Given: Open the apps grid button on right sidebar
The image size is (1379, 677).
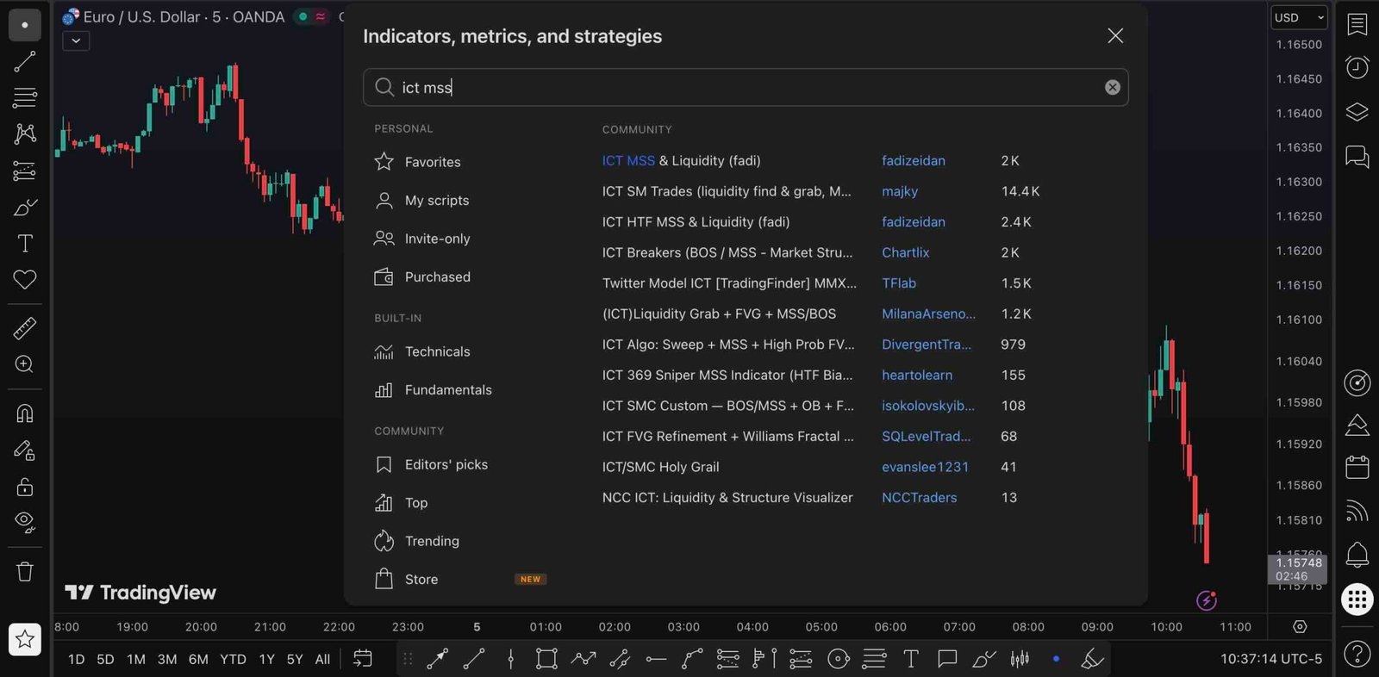Looking at the screenshot, I should pyautogui.click(x=1357, y=599).
